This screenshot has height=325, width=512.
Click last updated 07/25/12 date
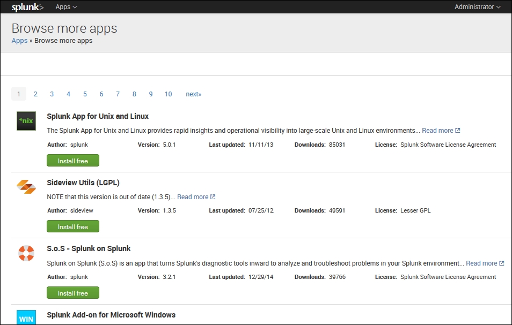(x=261, y=210)
